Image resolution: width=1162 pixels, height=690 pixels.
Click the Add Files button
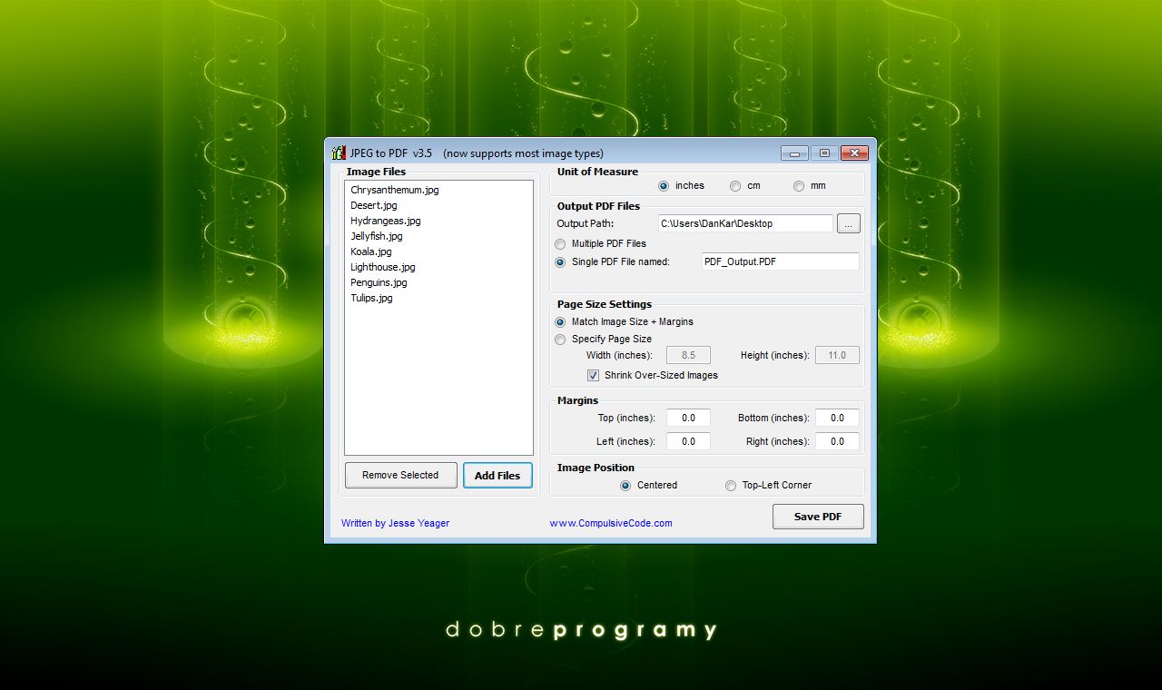[497, 475]
